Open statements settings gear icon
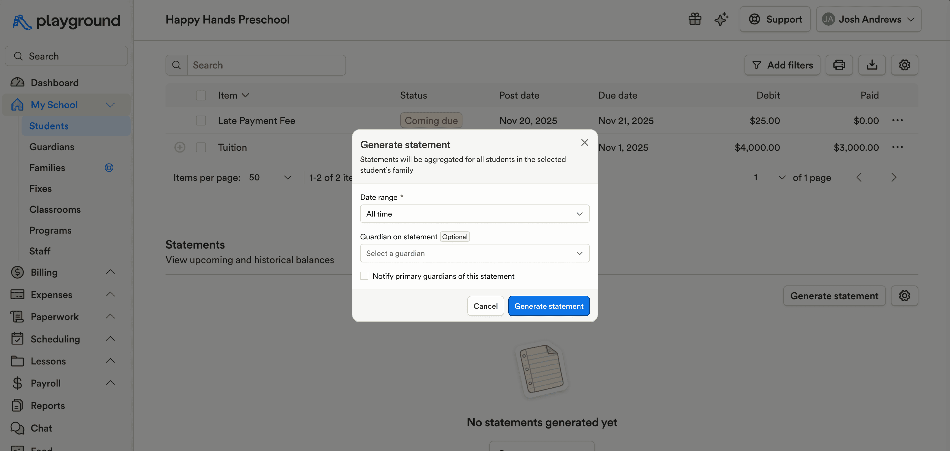950x451 pixels. pyautogui.click(x=904, y=296)
